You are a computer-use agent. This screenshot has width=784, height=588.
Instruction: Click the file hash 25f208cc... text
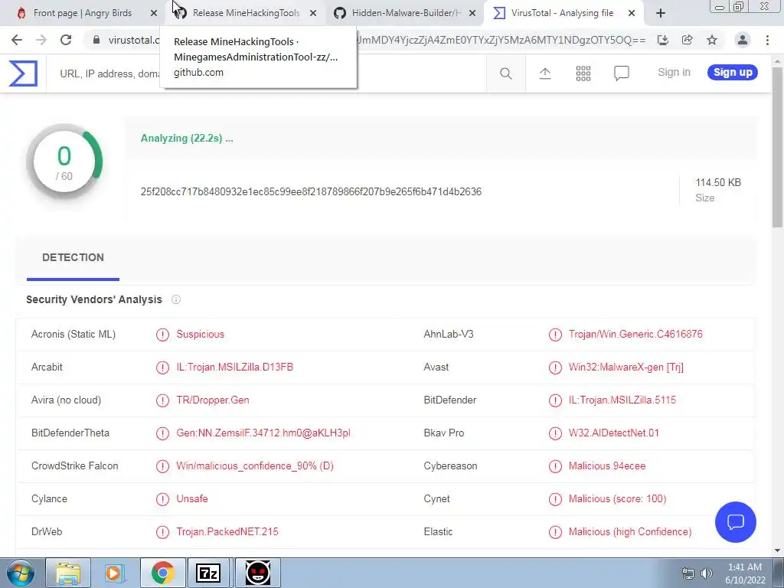pos(311,192)
